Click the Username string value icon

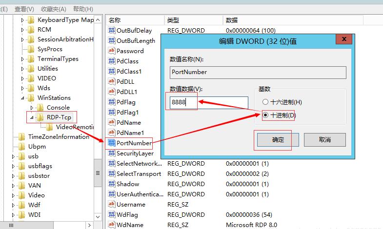[111, 204]
